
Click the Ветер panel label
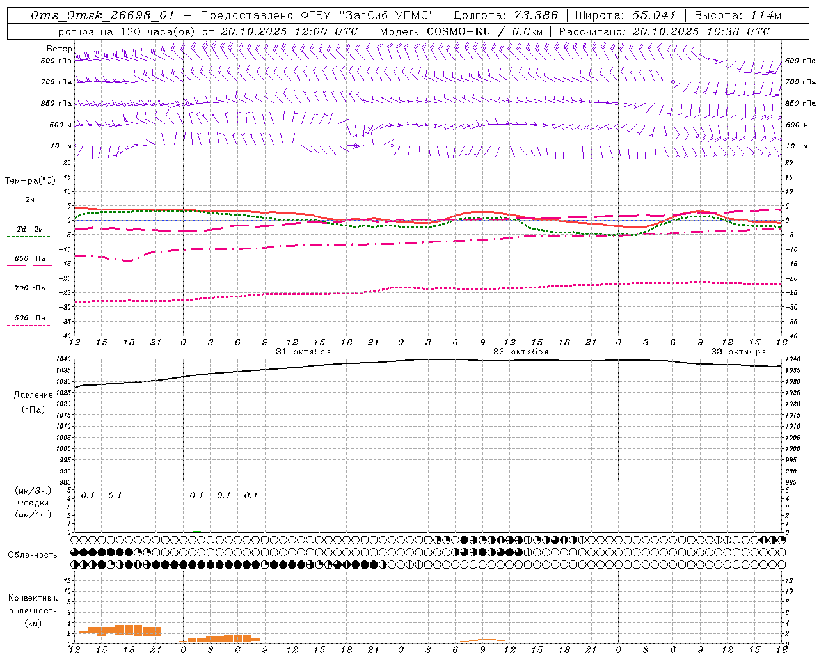tap(59, 49)
